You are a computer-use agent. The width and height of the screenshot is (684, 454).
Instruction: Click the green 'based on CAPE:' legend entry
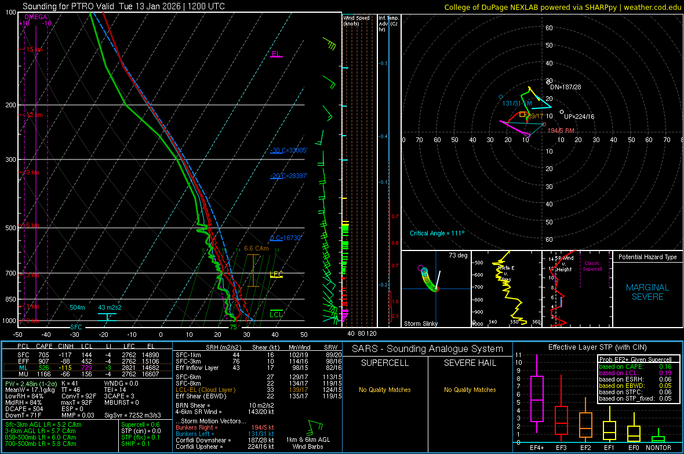point(621,366)
